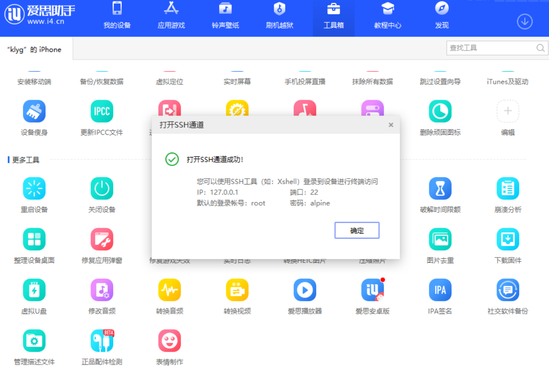Open the 关闭设备 shutdown tool
The width and height of the screenshot is (549, 373).
pos(102,194)
